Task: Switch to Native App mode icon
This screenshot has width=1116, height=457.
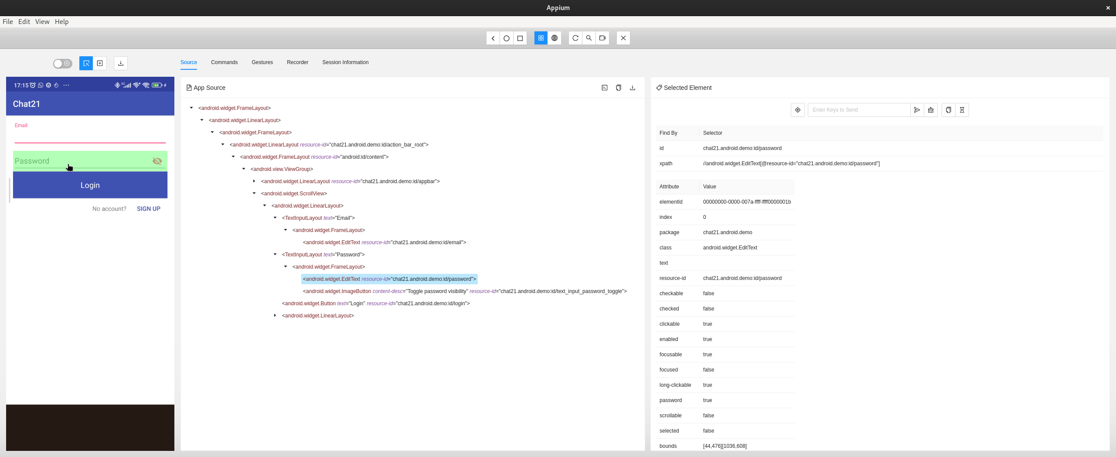Action: (x=541, y=38)
